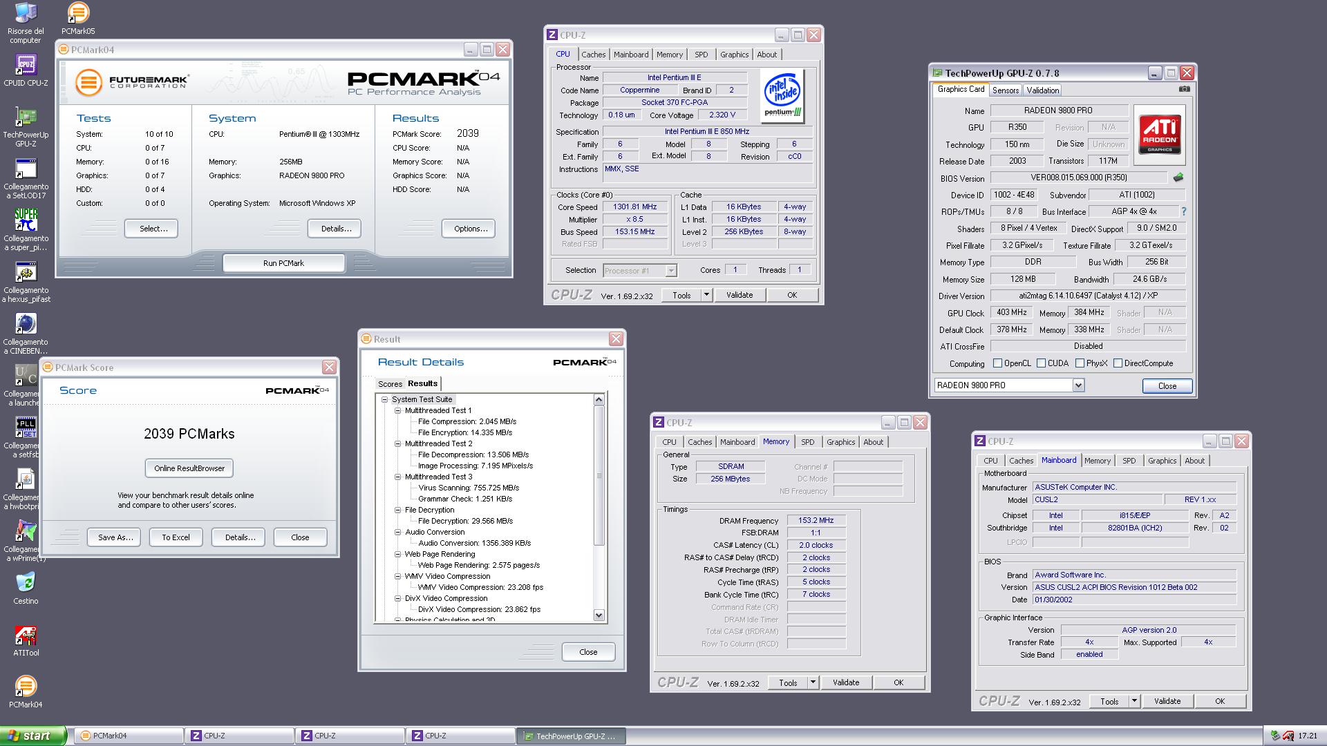Screen dimensions: 1327x746
Task: Click the ATI Radeon logo in GPU-Z
Action: pyautogui.click(x=1160, y=134)
